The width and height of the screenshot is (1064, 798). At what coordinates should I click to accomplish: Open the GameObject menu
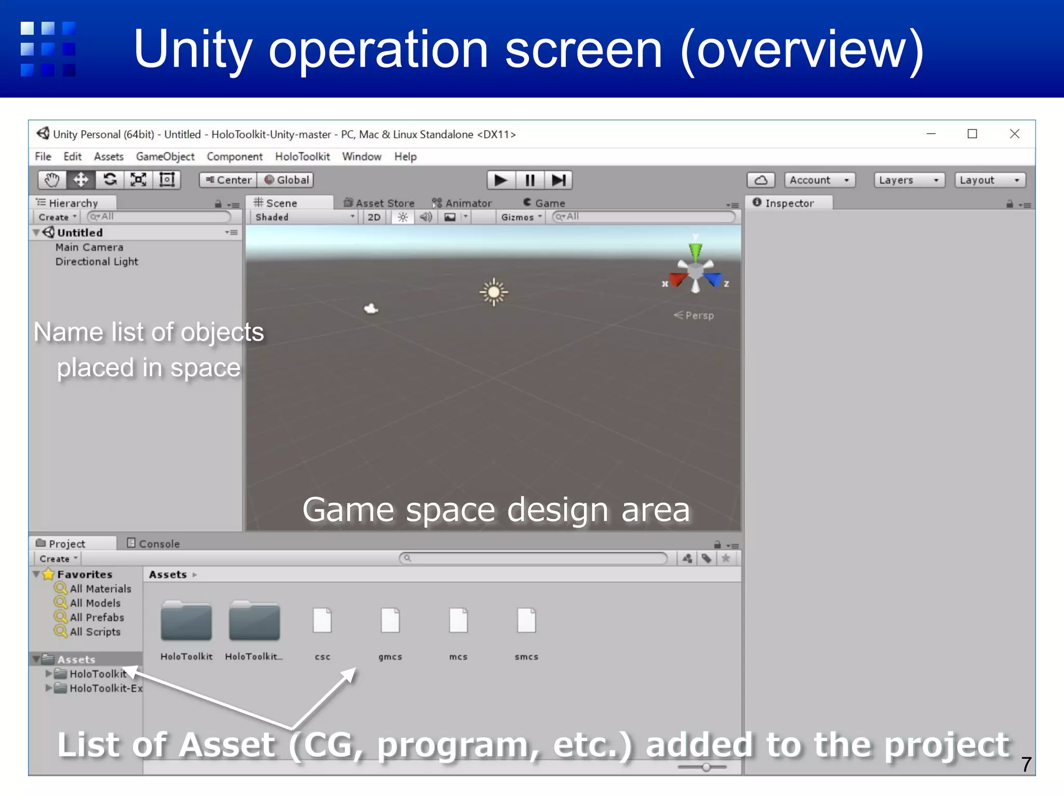pos(165,156)
